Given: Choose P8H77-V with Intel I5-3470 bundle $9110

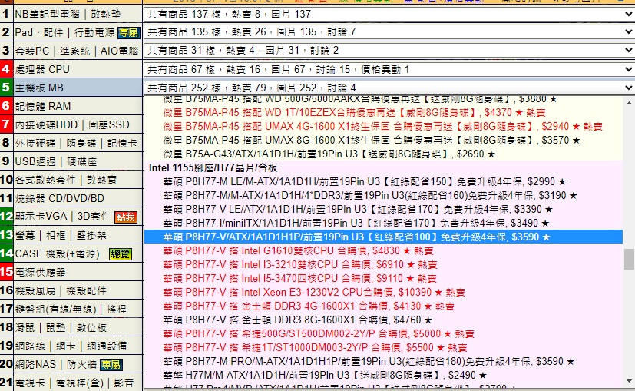Looking at the screenshot, I should pos(383,278).
